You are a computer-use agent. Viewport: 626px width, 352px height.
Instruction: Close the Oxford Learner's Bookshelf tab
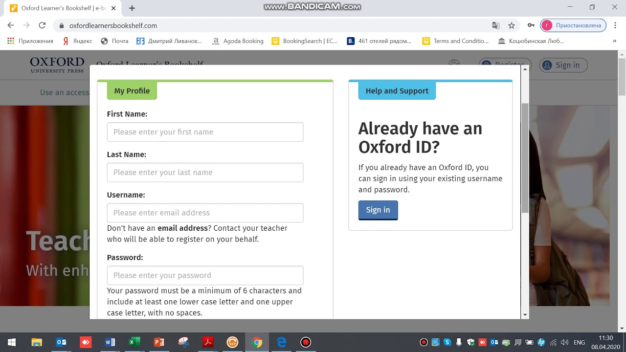pos(114,8)
